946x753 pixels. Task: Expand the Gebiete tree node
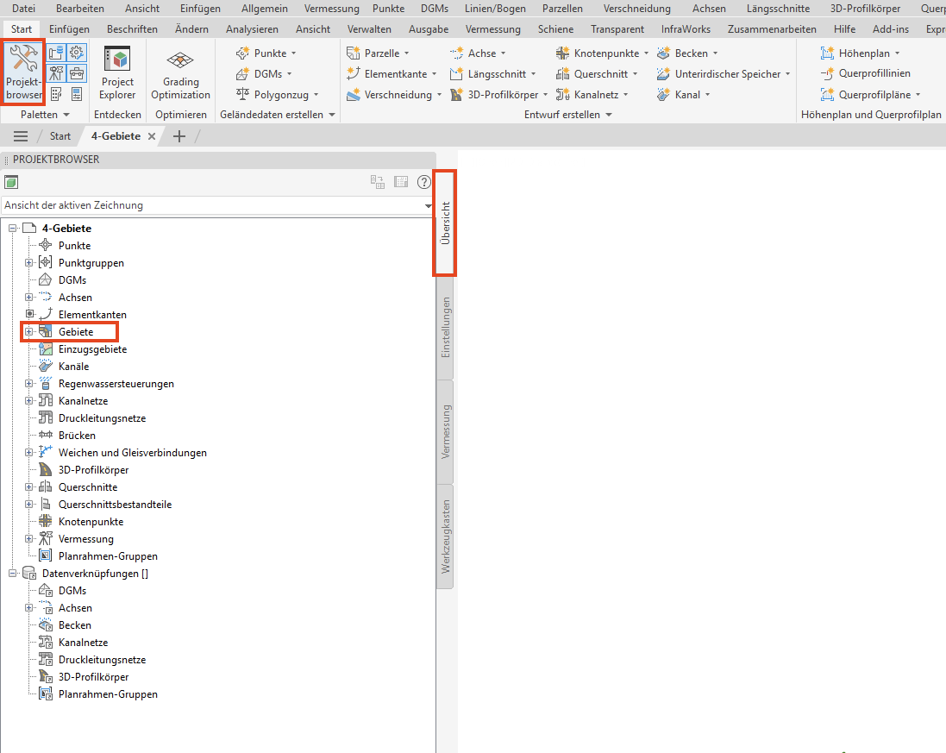[28, 332]
